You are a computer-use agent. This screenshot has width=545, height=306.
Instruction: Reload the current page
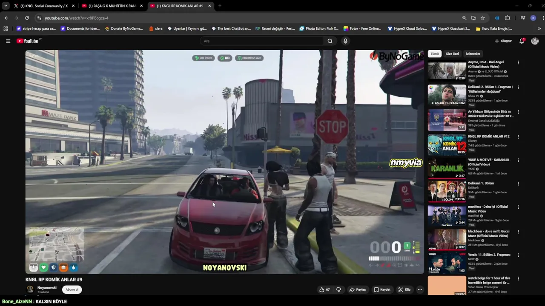[27, 18]
